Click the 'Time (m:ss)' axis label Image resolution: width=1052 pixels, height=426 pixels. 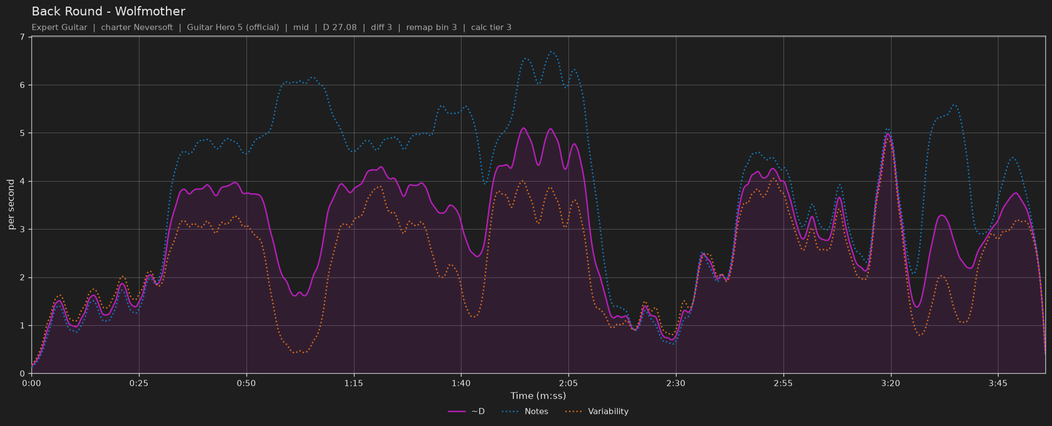pos(538,395)
